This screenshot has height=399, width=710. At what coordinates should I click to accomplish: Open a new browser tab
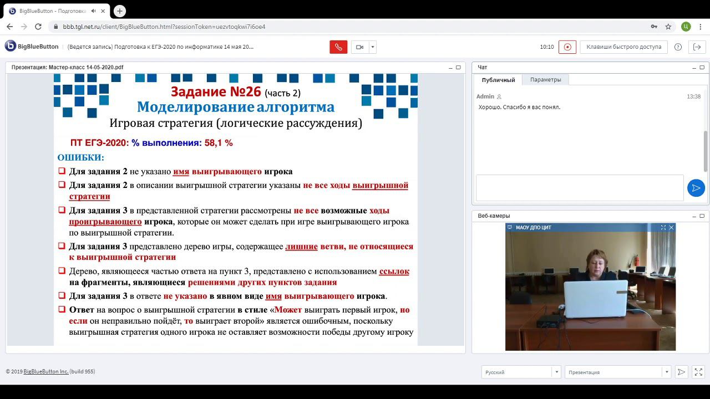point(120,11)
